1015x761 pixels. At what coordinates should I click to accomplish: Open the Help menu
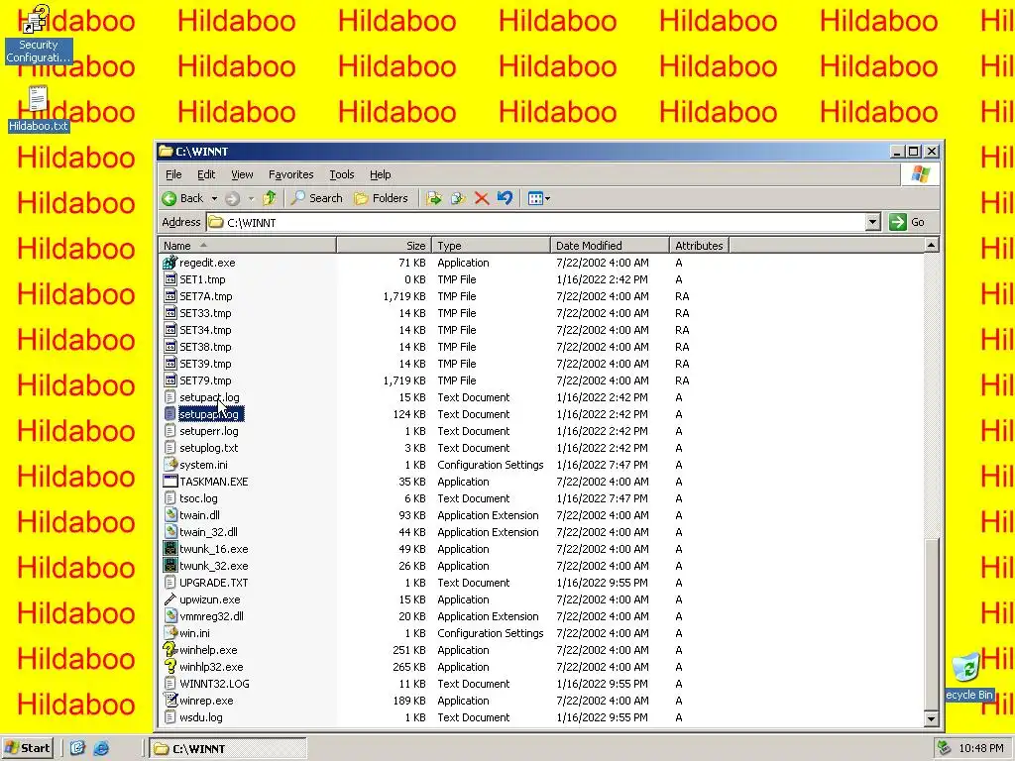(380, 174)
